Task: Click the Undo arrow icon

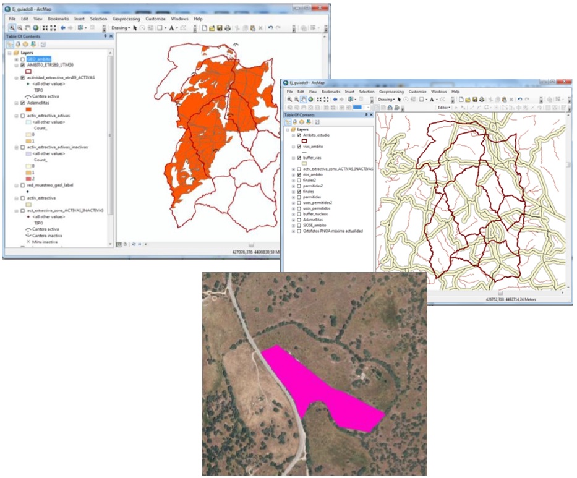Action: (x=270, y=28)
